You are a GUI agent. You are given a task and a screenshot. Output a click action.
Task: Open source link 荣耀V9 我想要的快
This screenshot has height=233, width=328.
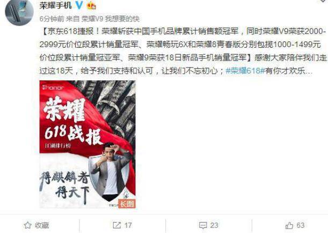pyautogui.click(x=111, y=19)
